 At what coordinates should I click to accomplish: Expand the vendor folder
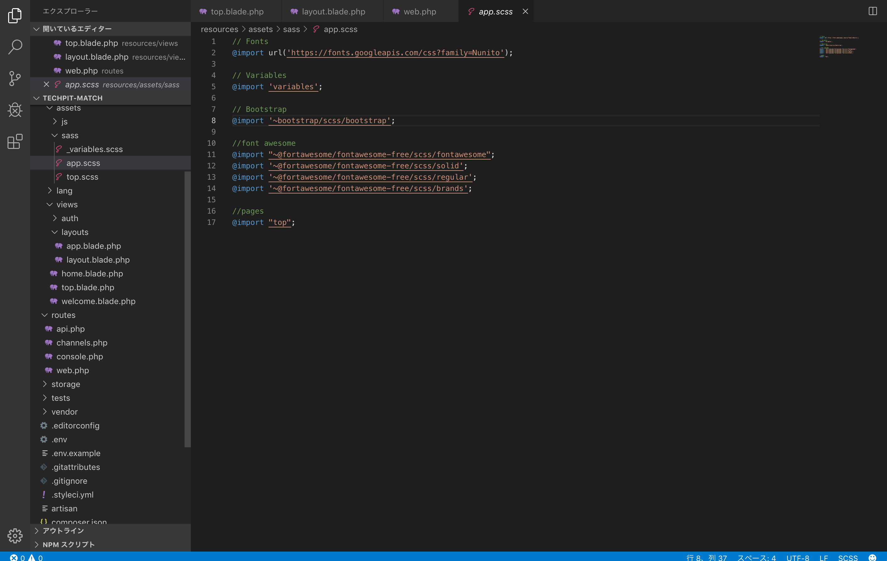(110, 412)
